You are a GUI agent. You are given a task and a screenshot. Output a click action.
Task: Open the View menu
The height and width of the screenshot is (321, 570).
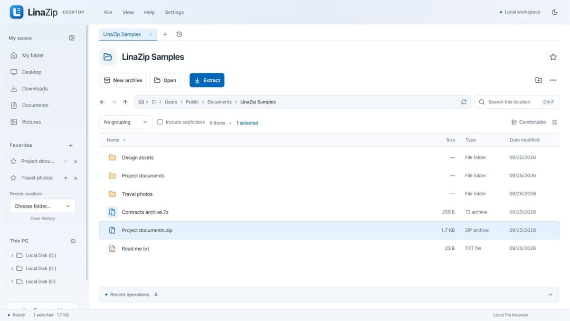click(128, 12)
